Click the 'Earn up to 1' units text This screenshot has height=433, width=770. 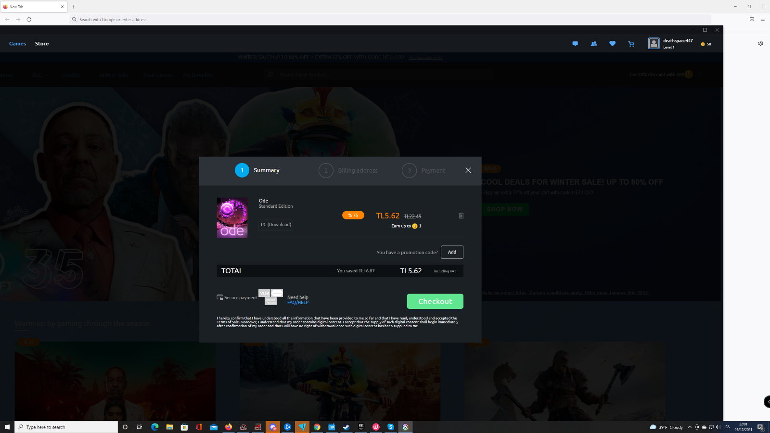pos(406,226)
